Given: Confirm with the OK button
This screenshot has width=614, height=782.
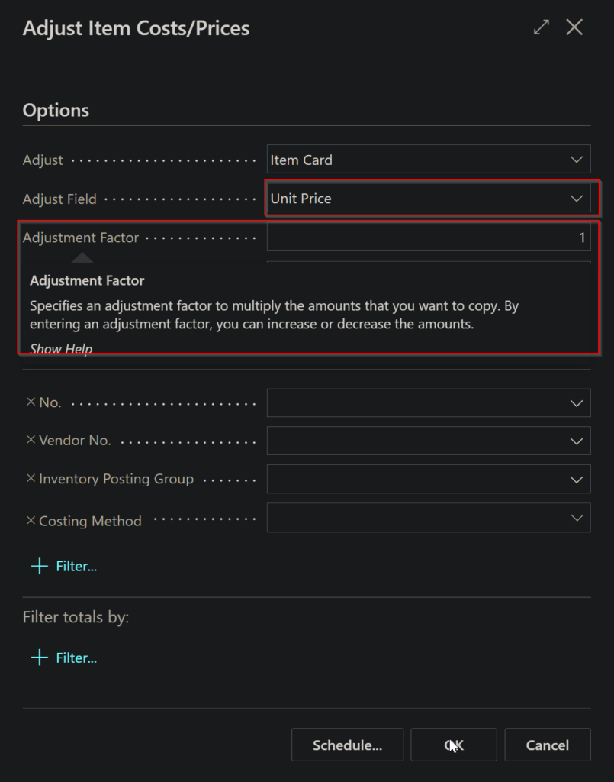Looking at the screenshot, I should tap(454, 745).
